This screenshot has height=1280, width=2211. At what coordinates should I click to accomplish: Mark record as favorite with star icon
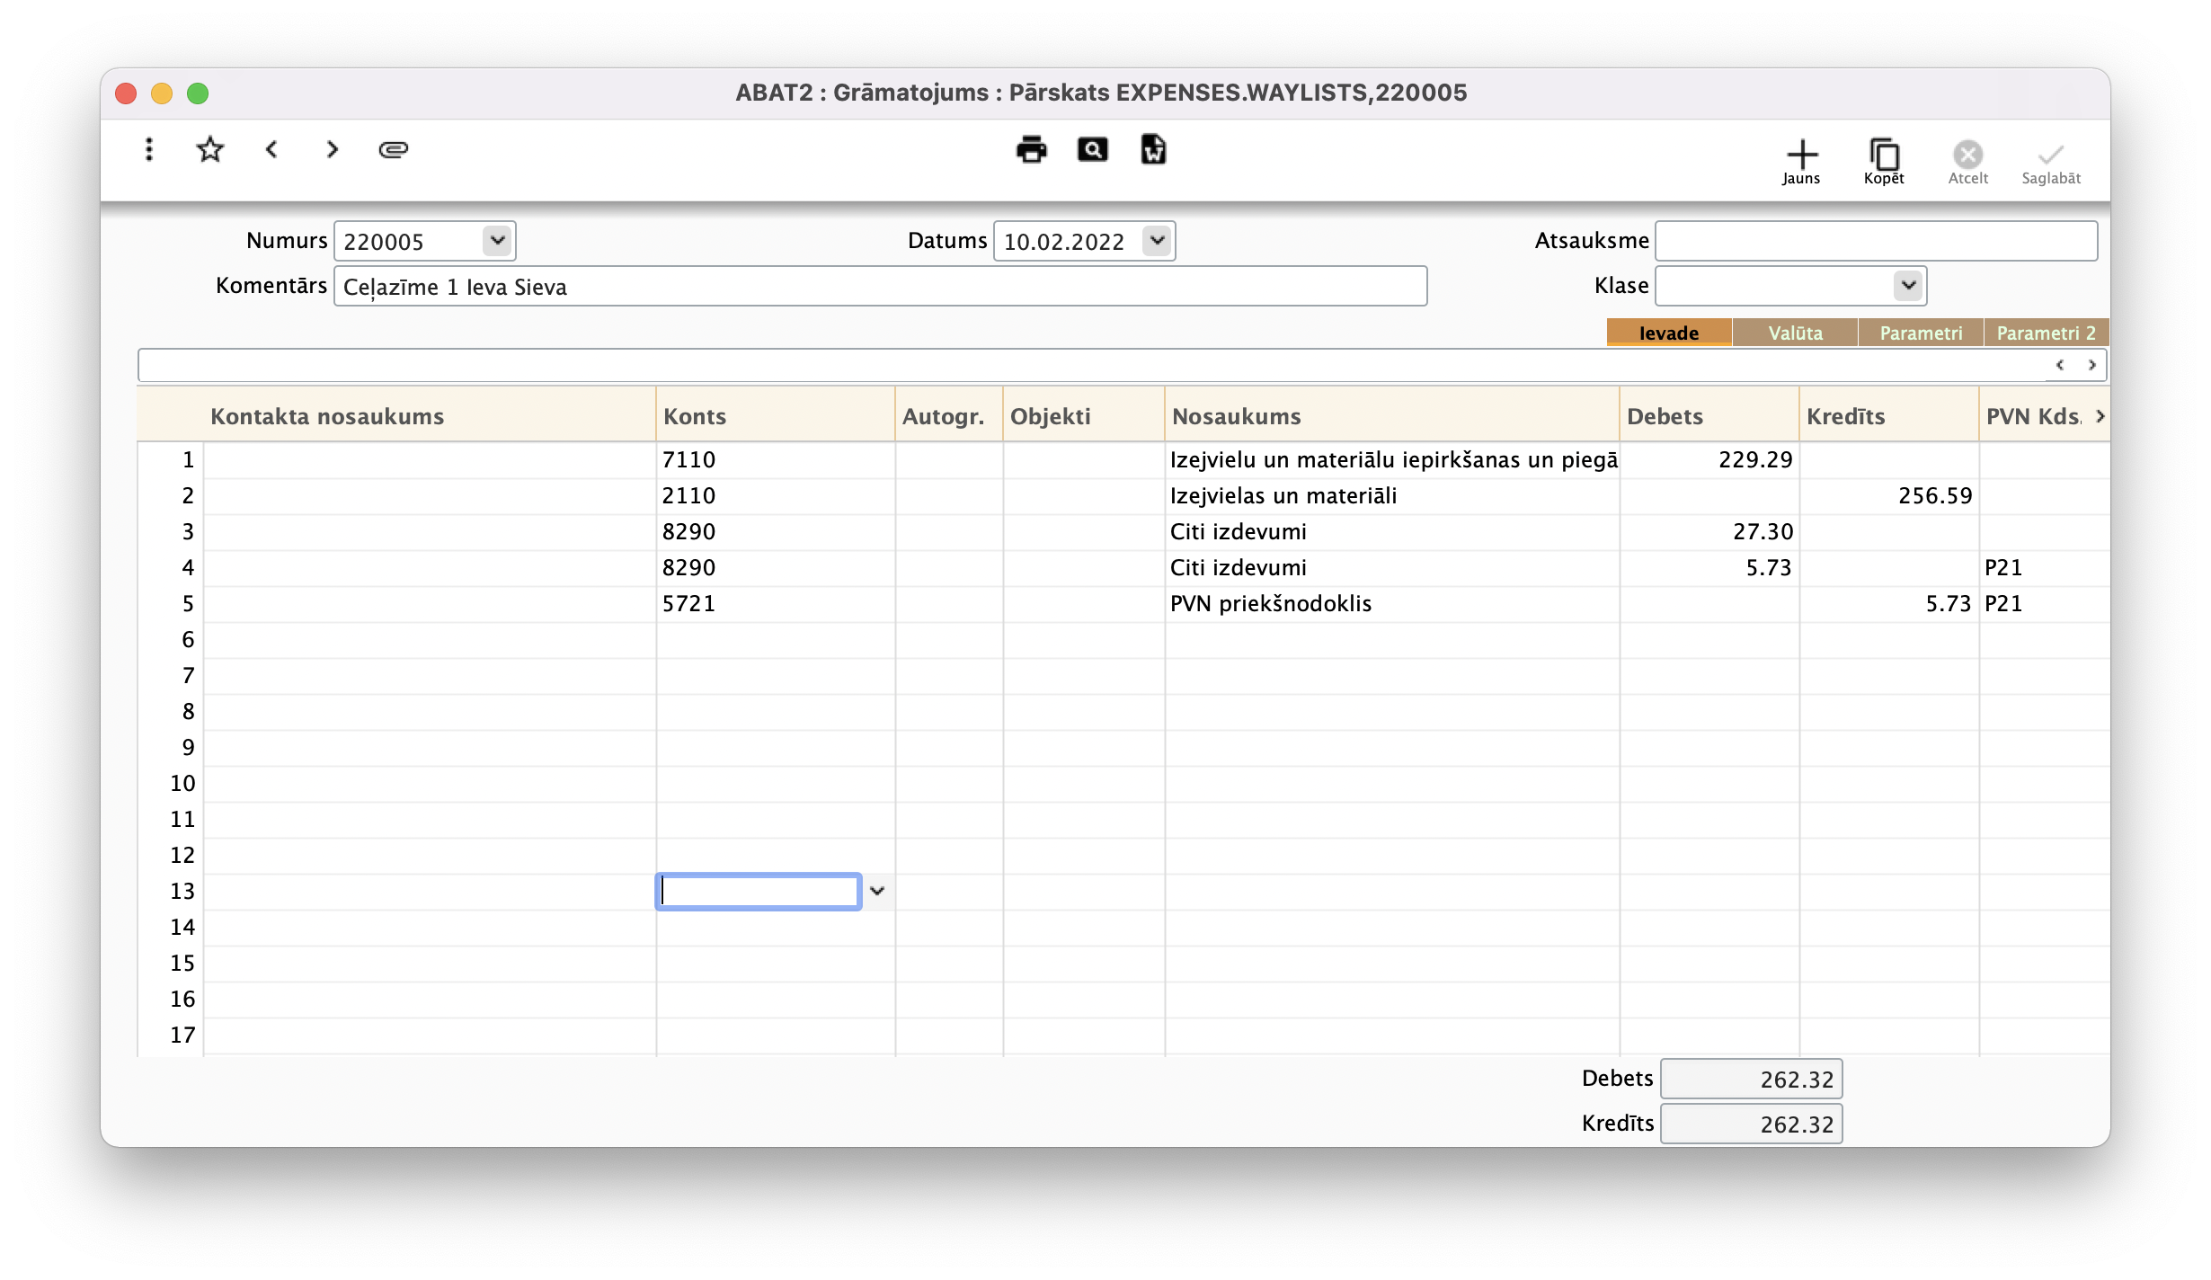(x=209, y=149)
